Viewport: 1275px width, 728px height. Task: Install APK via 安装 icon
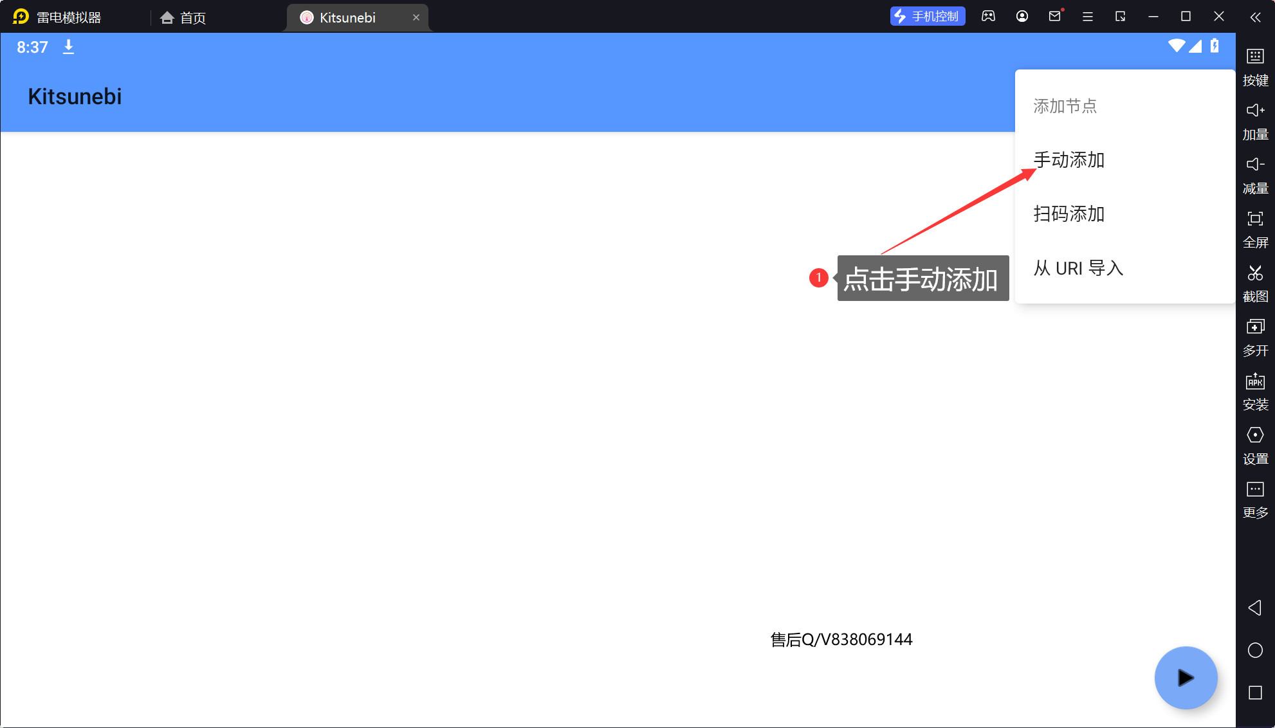1254,390
